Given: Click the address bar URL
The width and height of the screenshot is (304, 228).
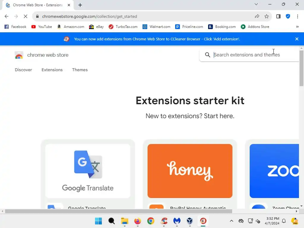Looking at the screenshot, I should (x=89, y=17).
